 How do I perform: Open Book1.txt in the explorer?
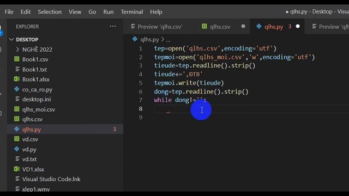pyautogui.click(x=34, y=69)
